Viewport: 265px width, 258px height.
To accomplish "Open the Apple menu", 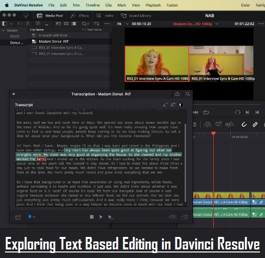I will [x=7, y=5].
